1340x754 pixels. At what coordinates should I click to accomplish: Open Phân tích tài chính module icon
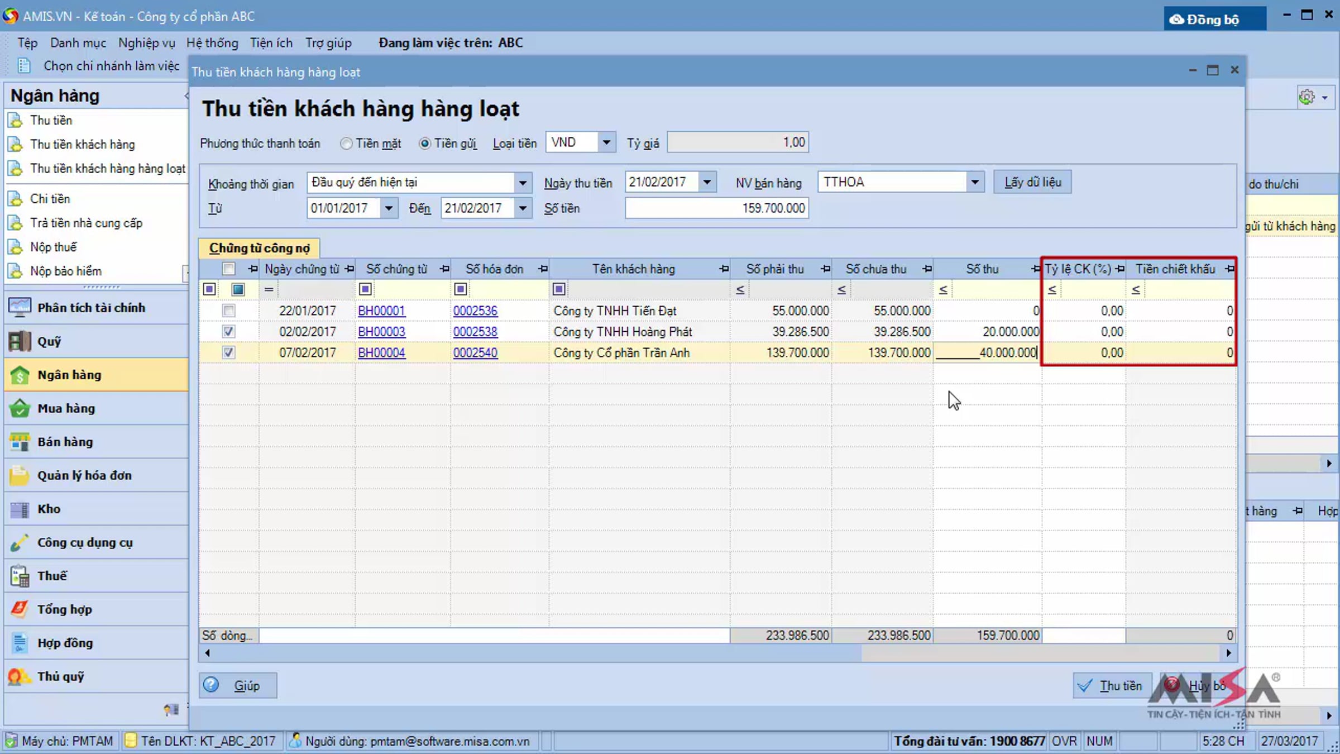click(x=20, y=308)
